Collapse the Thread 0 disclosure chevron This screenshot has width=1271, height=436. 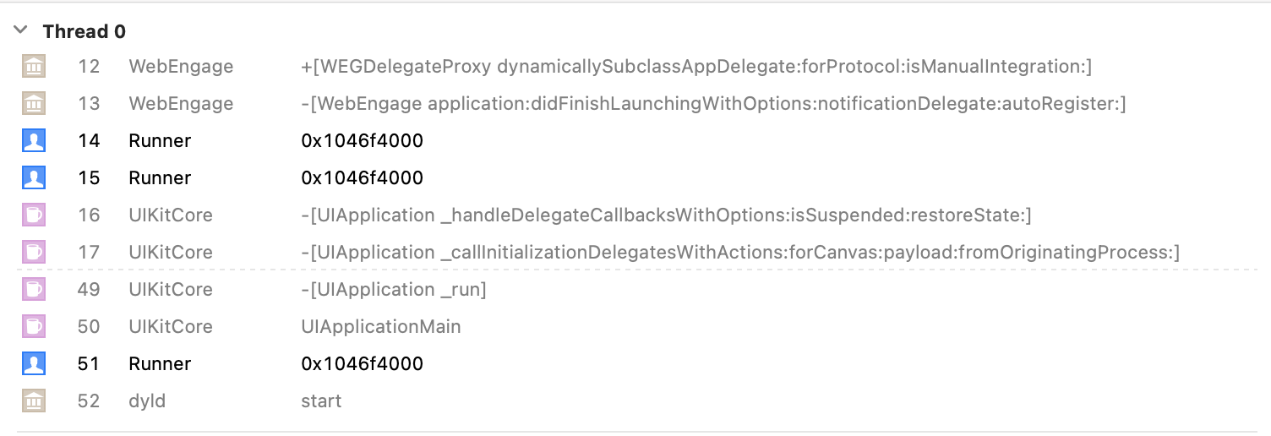tap(19, 31)
